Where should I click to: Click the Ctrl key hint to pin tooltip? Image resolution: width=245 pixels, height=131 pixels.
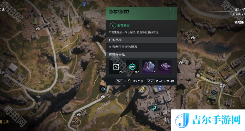(150, 81)
